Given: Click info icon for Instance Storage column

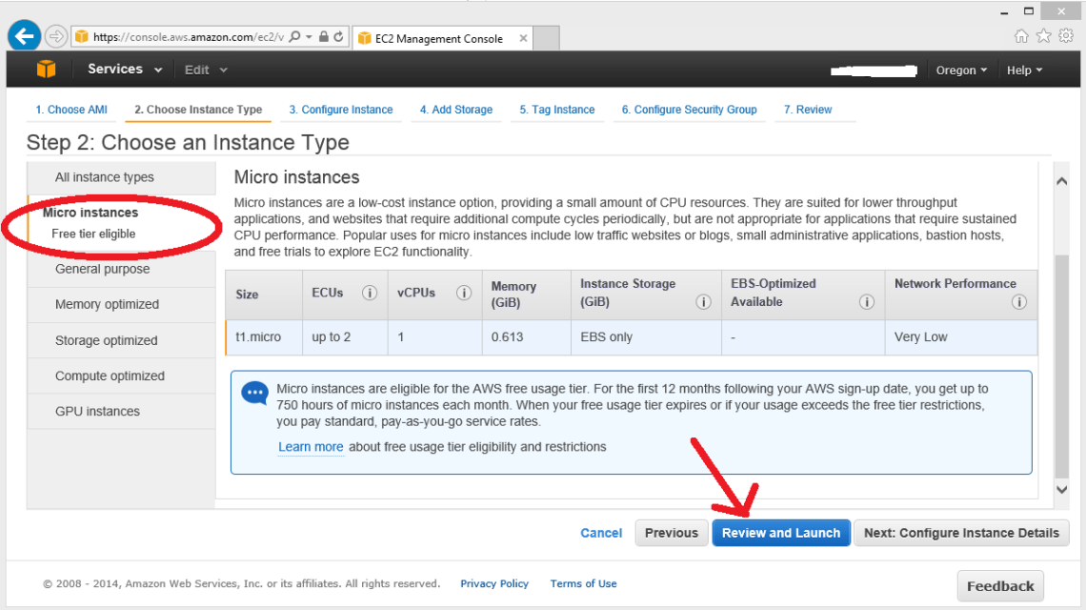Looking at the screenshot, I should tap(703, 301).
